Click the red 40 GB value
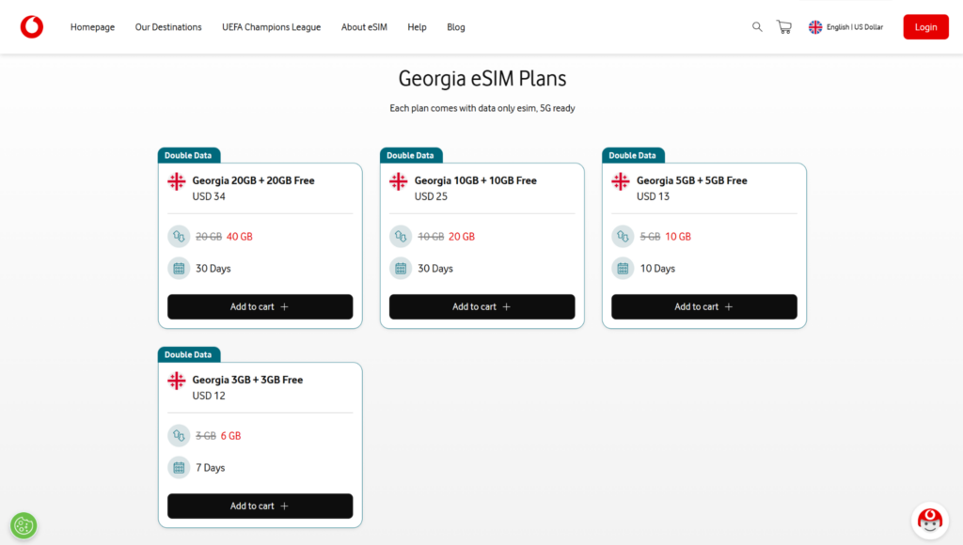The height and width of the screenshot is (545, 963). click(x=240, y=236)
